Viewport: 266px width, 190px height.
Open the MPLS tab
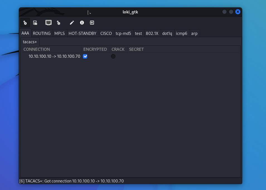point(59,33)
